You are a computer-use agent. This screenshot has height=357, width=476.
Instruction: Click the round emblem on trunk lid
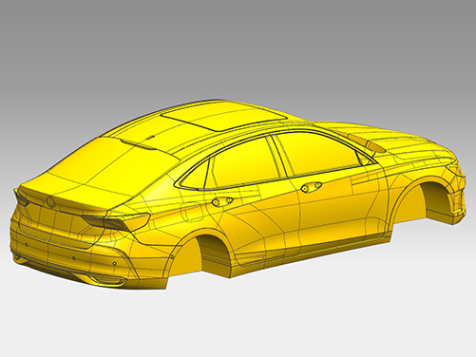coord(50,201)
